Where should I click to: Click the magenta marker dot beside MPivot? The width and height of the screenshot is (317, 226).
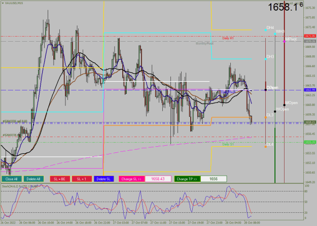tap(285, 42)
